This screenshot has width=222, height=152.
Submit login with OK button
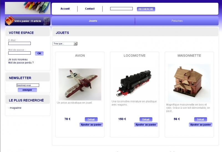click(39, 53)
